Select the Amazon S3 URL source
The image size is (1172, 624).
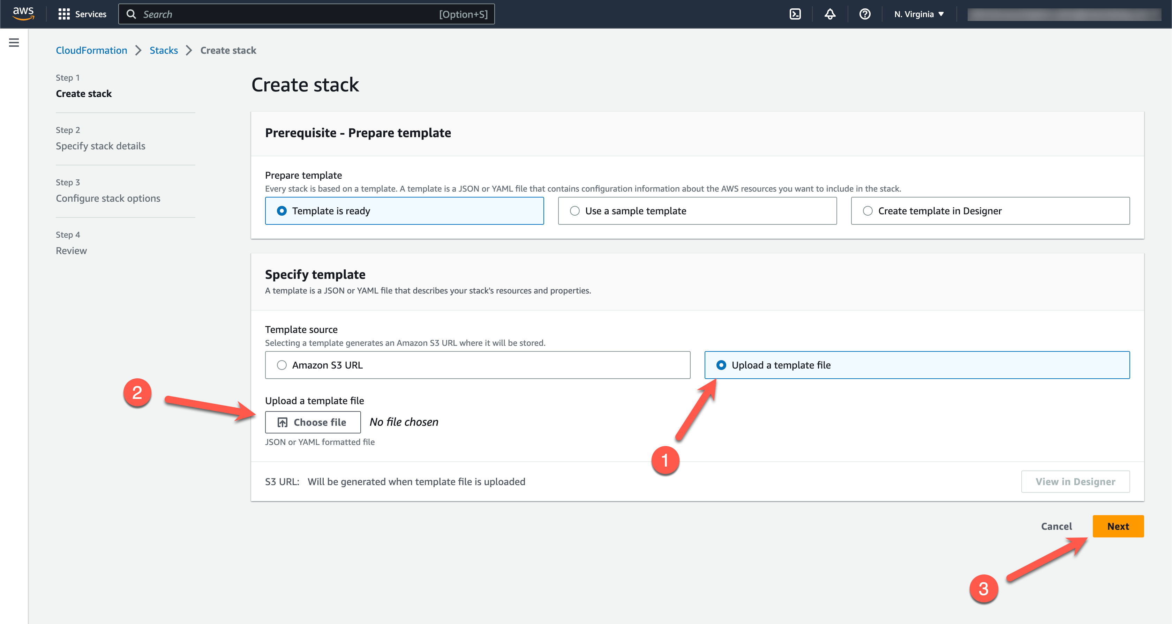[x=281, y=365]
